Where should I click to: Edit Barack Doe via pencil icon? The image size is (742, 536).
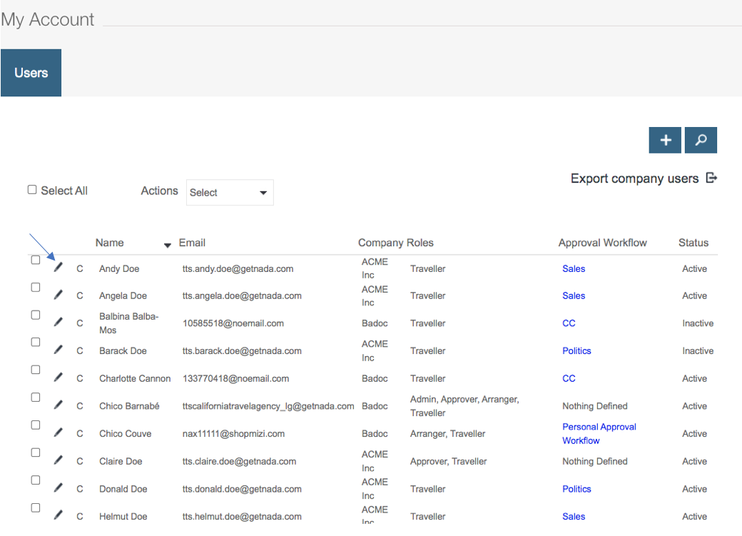58,350
